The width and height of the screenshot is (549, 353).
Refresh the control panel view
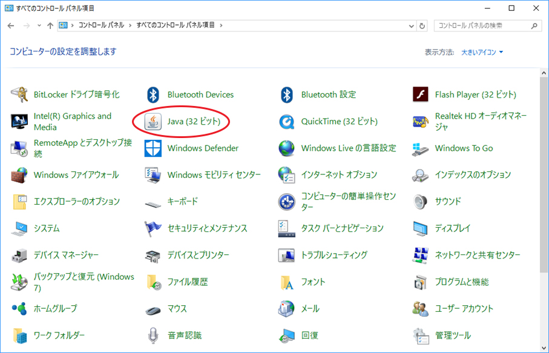point(422,26)
